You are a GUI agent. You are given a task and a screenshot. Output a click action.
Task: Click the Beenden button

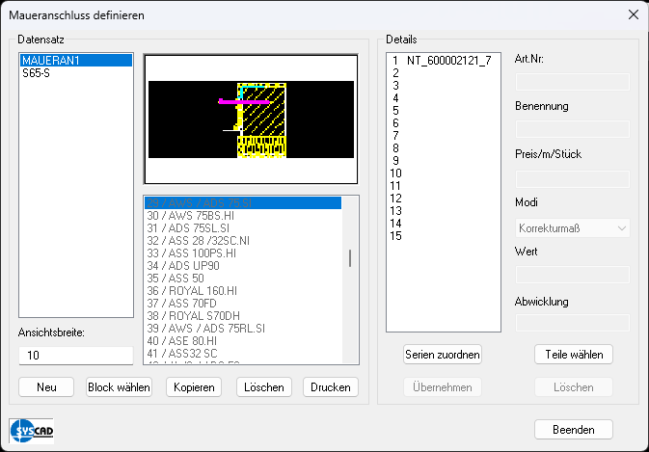(574, 430)
